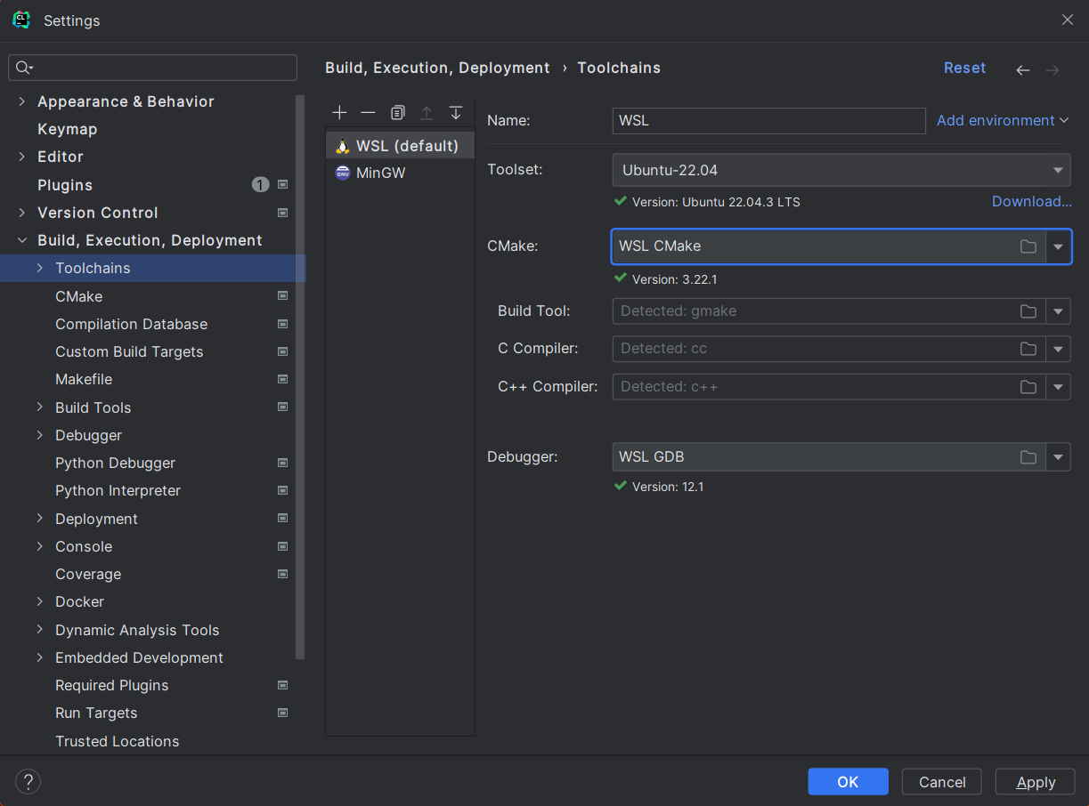Expand the Toolchains tree node

coord(40,268)
